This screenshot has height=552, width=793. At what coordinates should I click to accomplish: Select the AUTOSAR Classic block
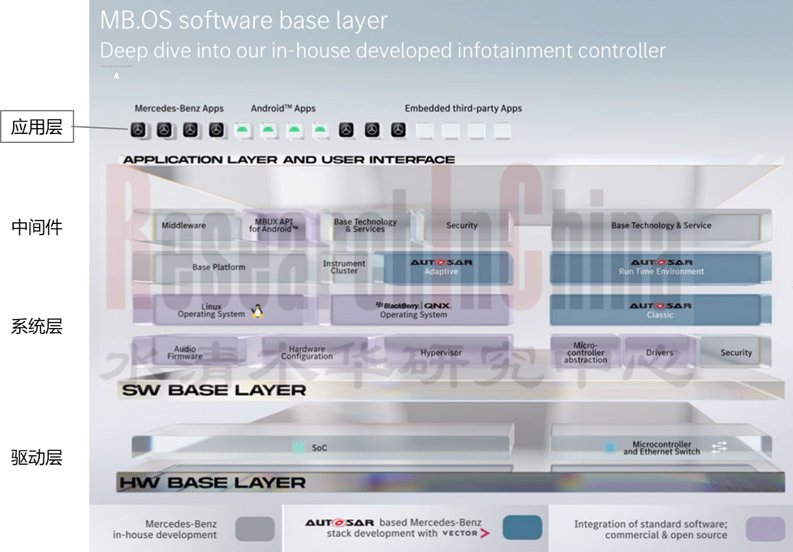point(660,310)
